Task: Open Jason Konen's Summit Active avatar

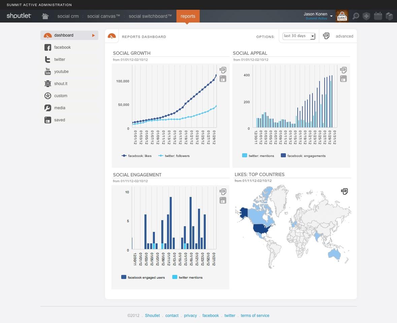Action: click(342, 16)
